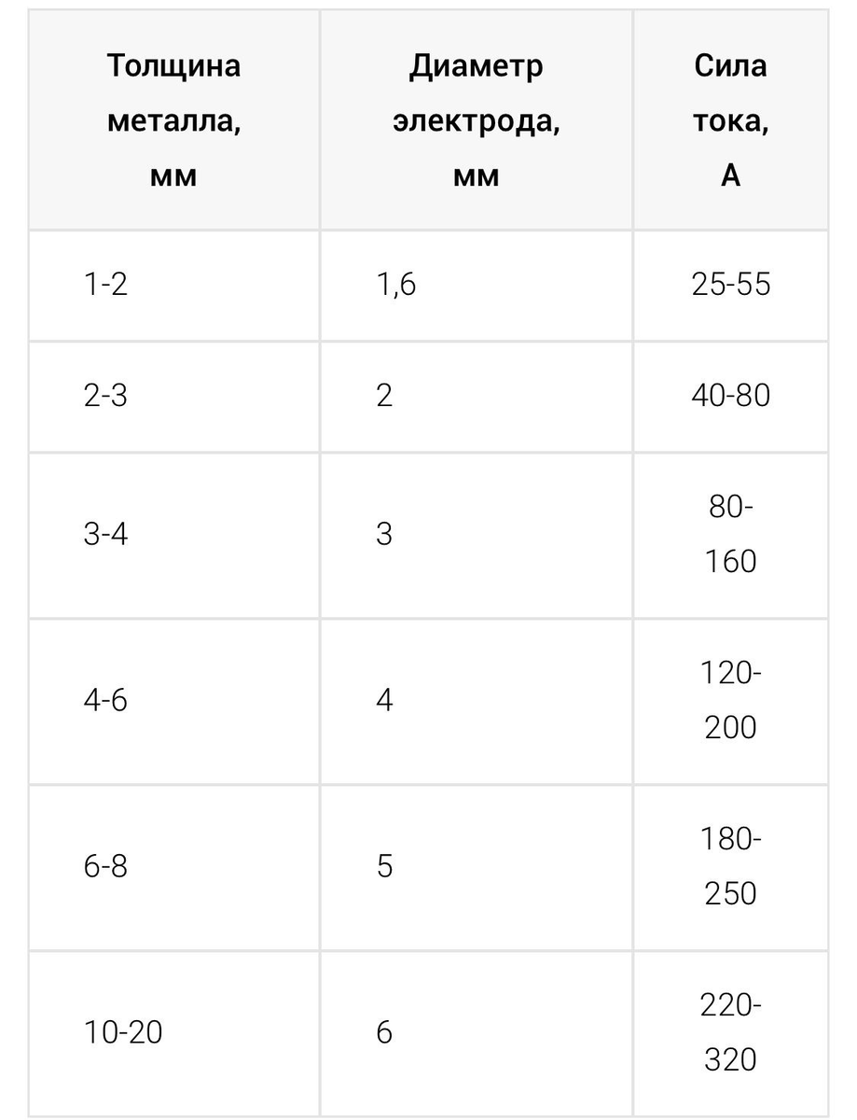This screenshot has width=857, height=1120.
Task: Click the 80-160 current cell
Action: point(730,536)
